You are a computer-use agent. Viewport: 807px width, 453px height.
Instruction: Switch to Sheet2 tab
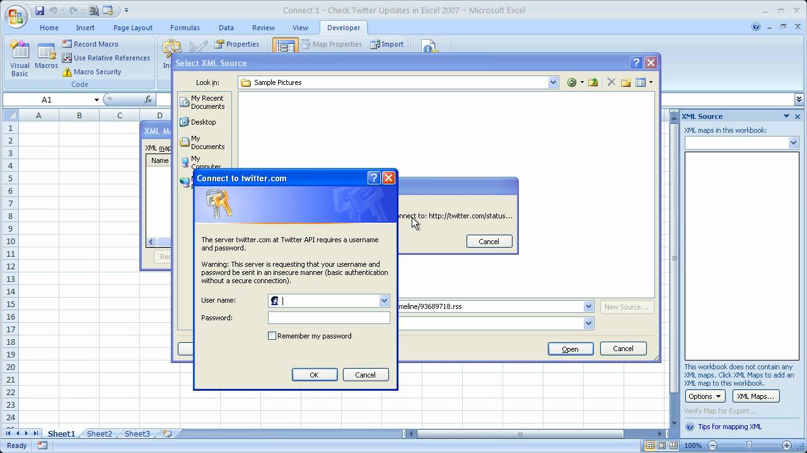click(100, 433)
